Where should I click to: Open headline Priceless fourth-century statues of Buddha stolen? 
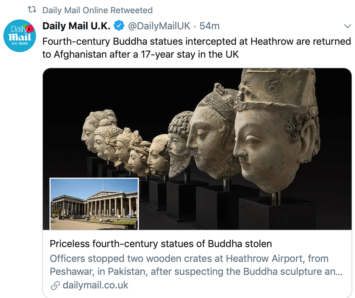click(x=161, y=244)
